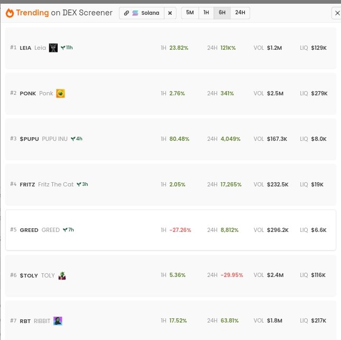Click the Solana logo icon
Image resolution: width=341 pixels, height=340 pixels.
tap(135, 13)
